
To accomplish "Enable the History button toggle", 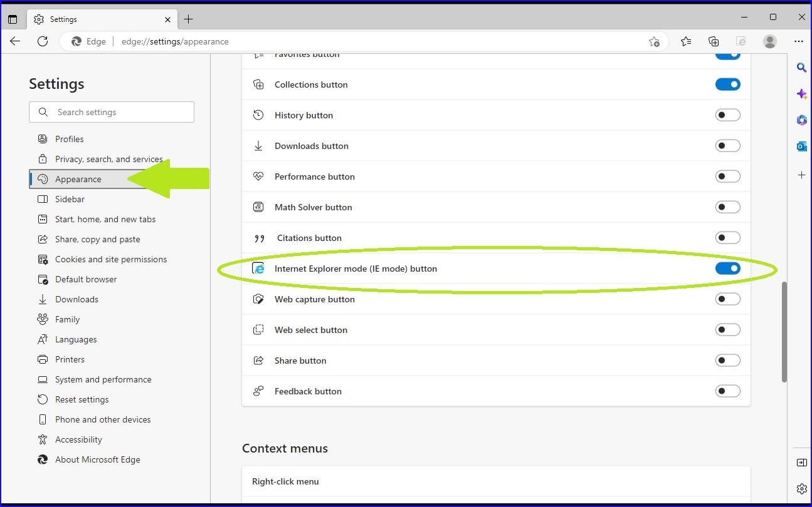I will (x=728, y=115).
